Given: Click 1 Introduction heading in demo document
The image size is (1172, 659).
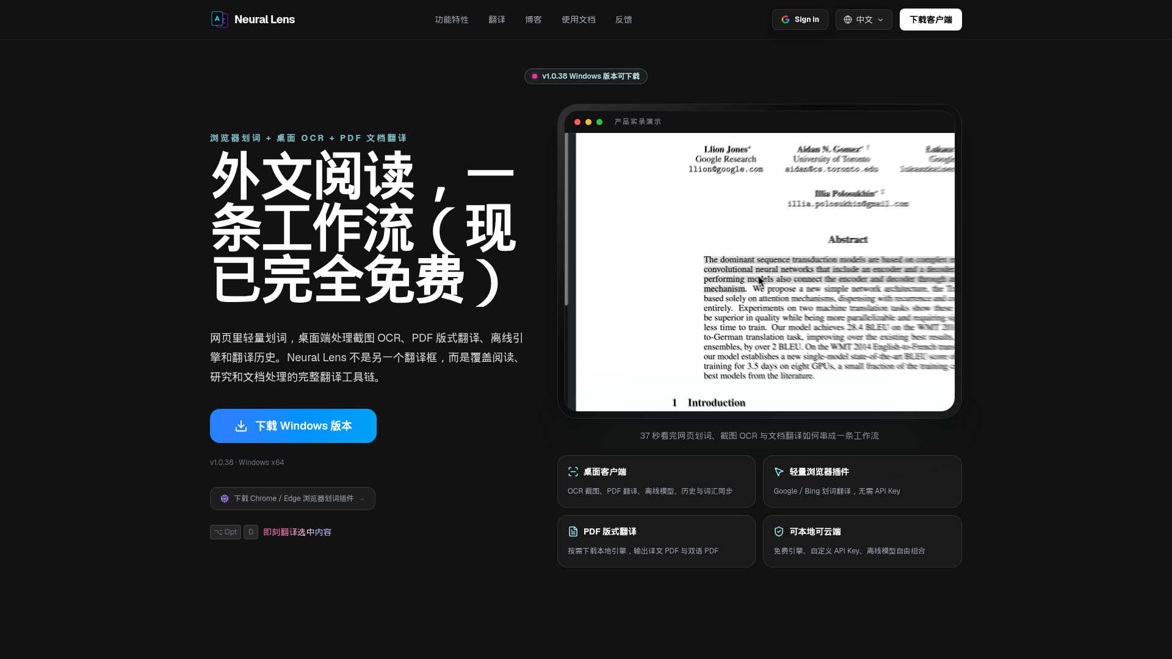Looking at the screenshot, I should click(x=709, y=403).
